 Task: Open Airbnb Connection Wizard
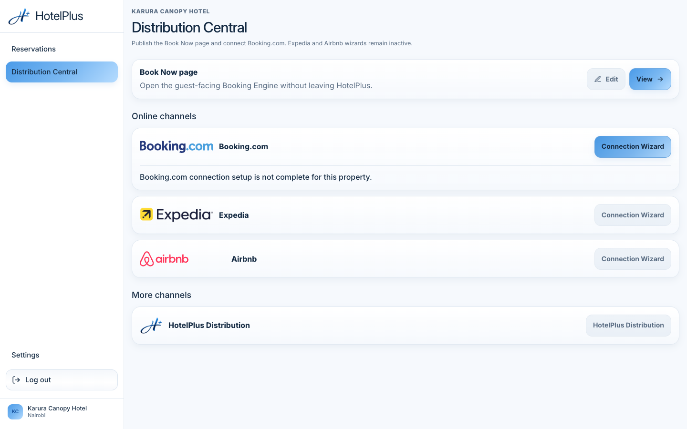tap(633, 259)
